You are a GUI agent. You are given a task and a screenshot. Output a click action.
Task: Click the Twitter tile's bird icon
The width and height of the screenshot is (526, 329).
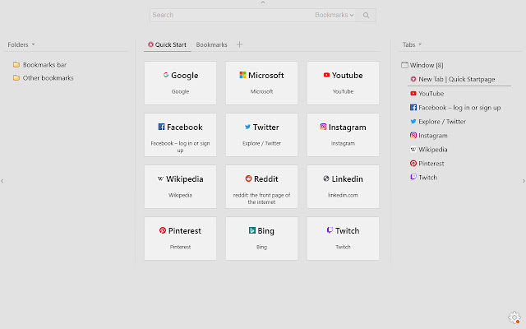[x=247, y=127]
